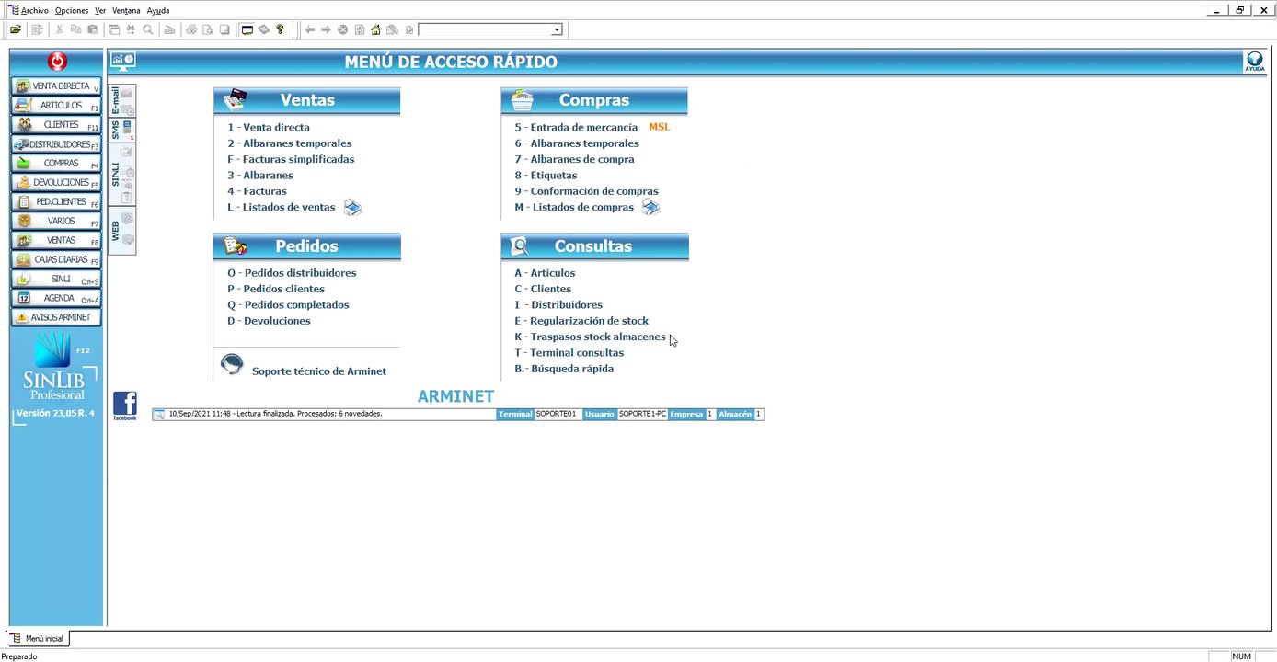The image size is (1277, 662).
Task: Click the stop circle toolbar icon
Action: (342, 29)
